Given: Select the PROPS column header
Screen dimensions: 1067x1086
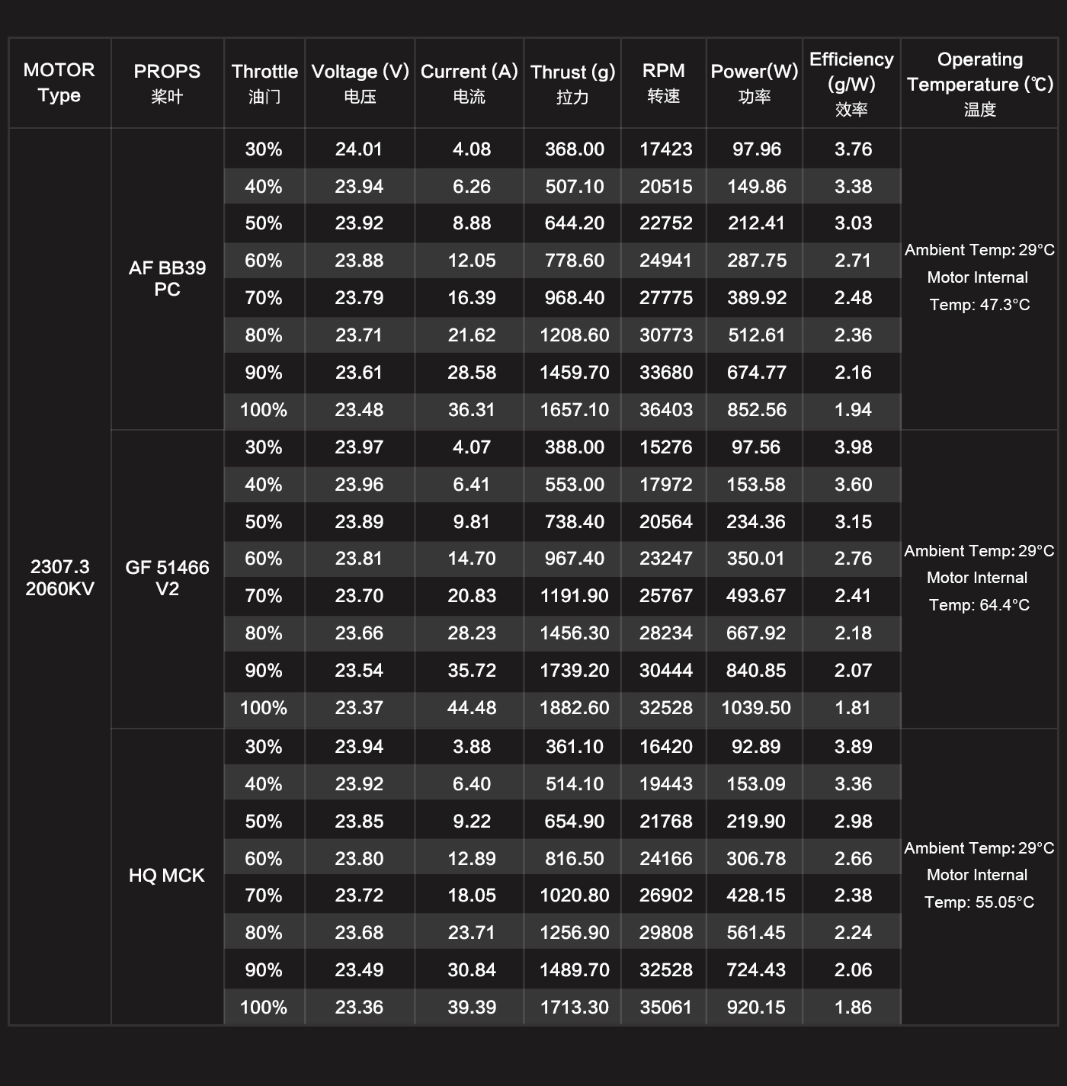Looking at the screenshot, I should pyautogui.click(x=167, y=83).
